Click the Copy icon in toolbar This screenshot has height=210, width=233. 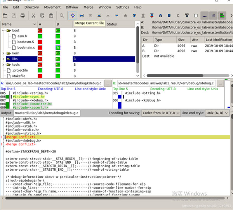(x=42, y=16)
